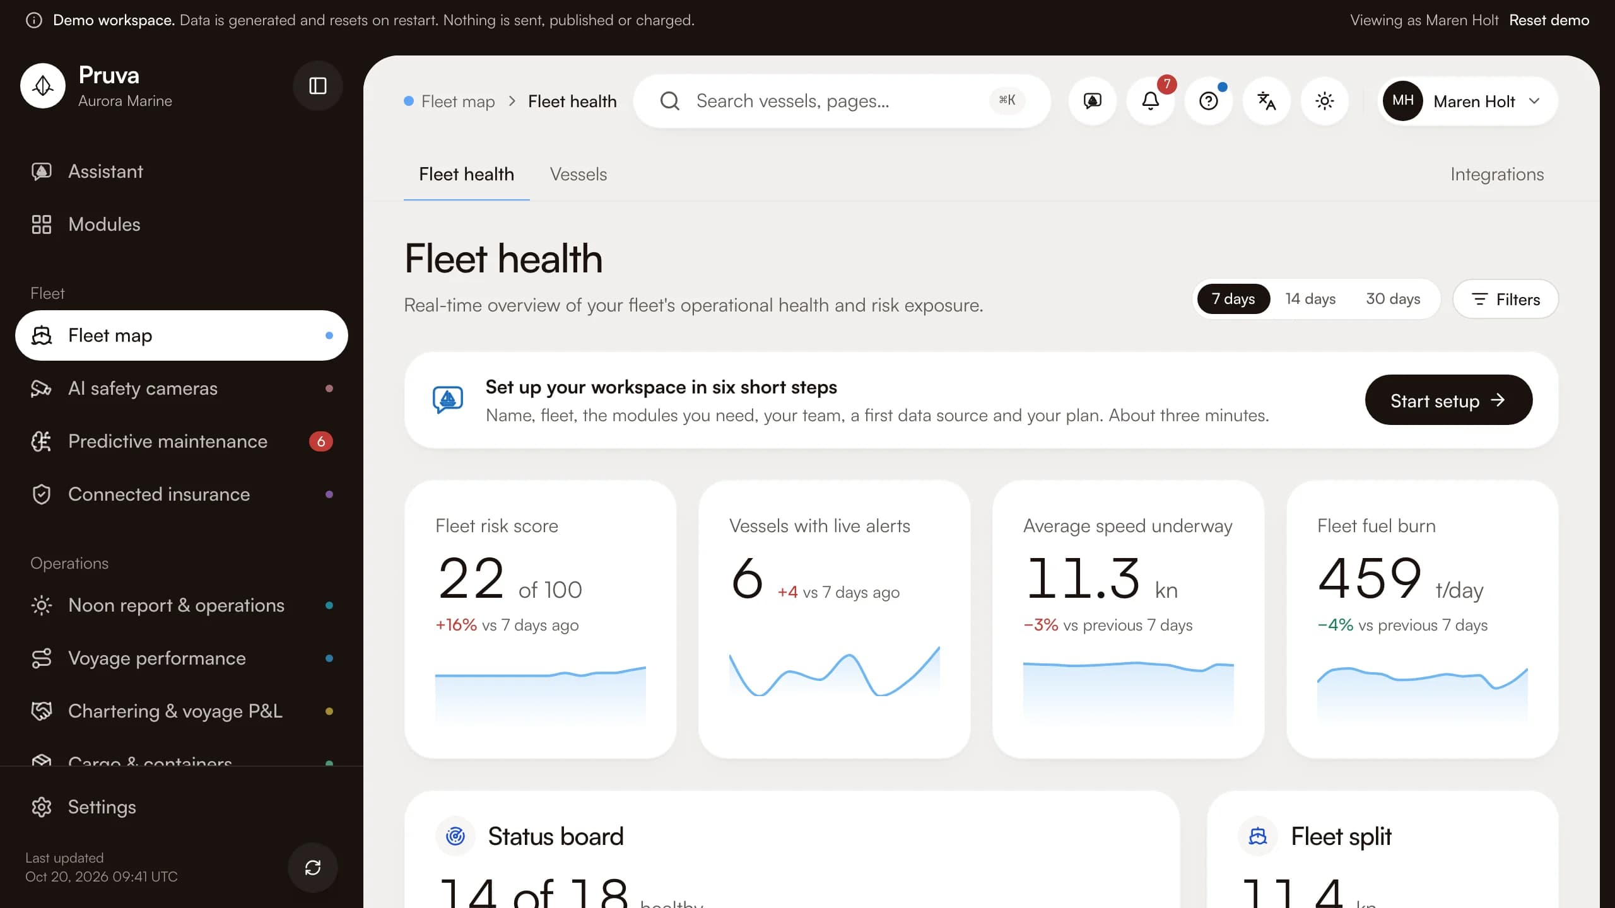This screenshot has width=1615, height=908.
Task: Open the assistant chat icon in header
Action: [1093, 101]
